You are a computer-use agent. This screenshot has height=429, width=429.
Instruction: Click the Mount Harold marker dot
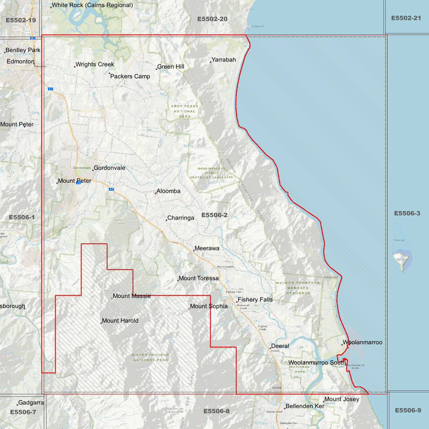click(101, 323)
